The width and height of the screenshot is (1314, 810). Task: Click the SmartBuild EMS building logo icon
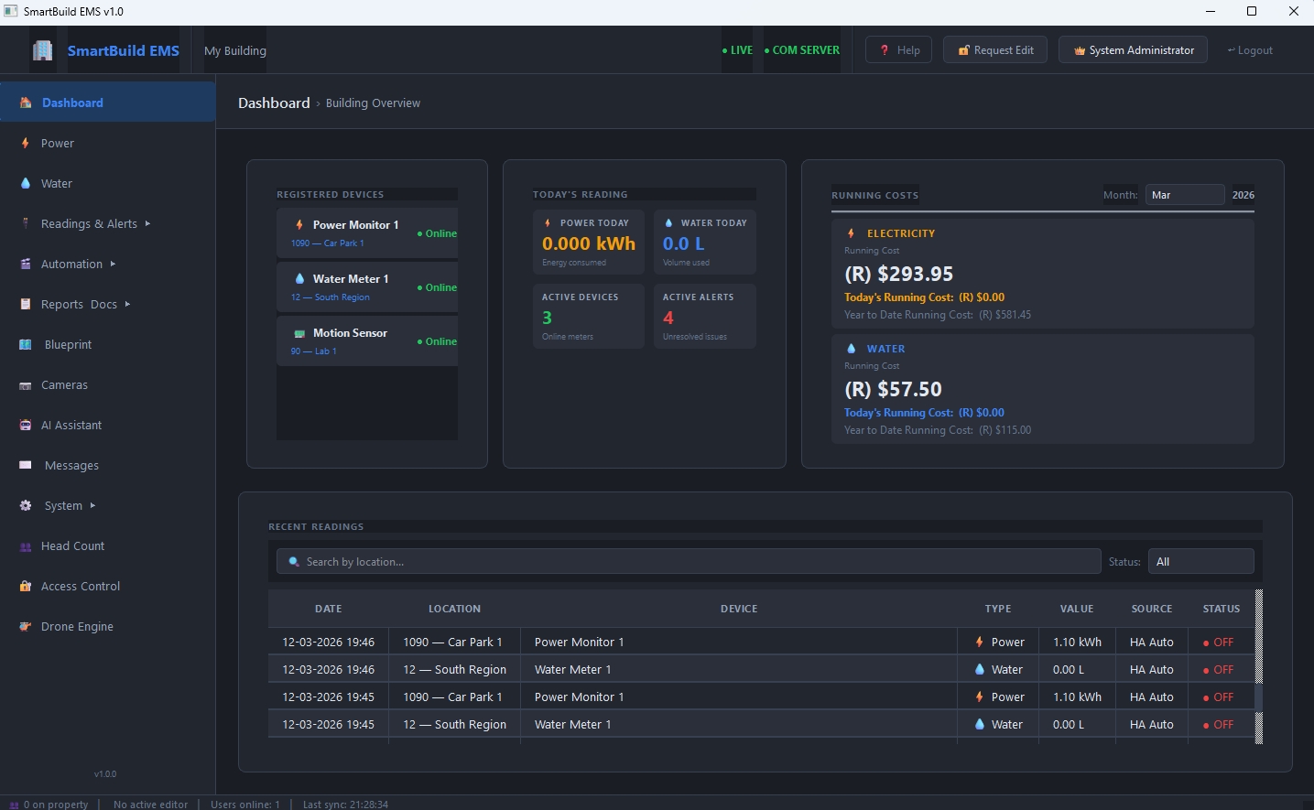point(42,50)
